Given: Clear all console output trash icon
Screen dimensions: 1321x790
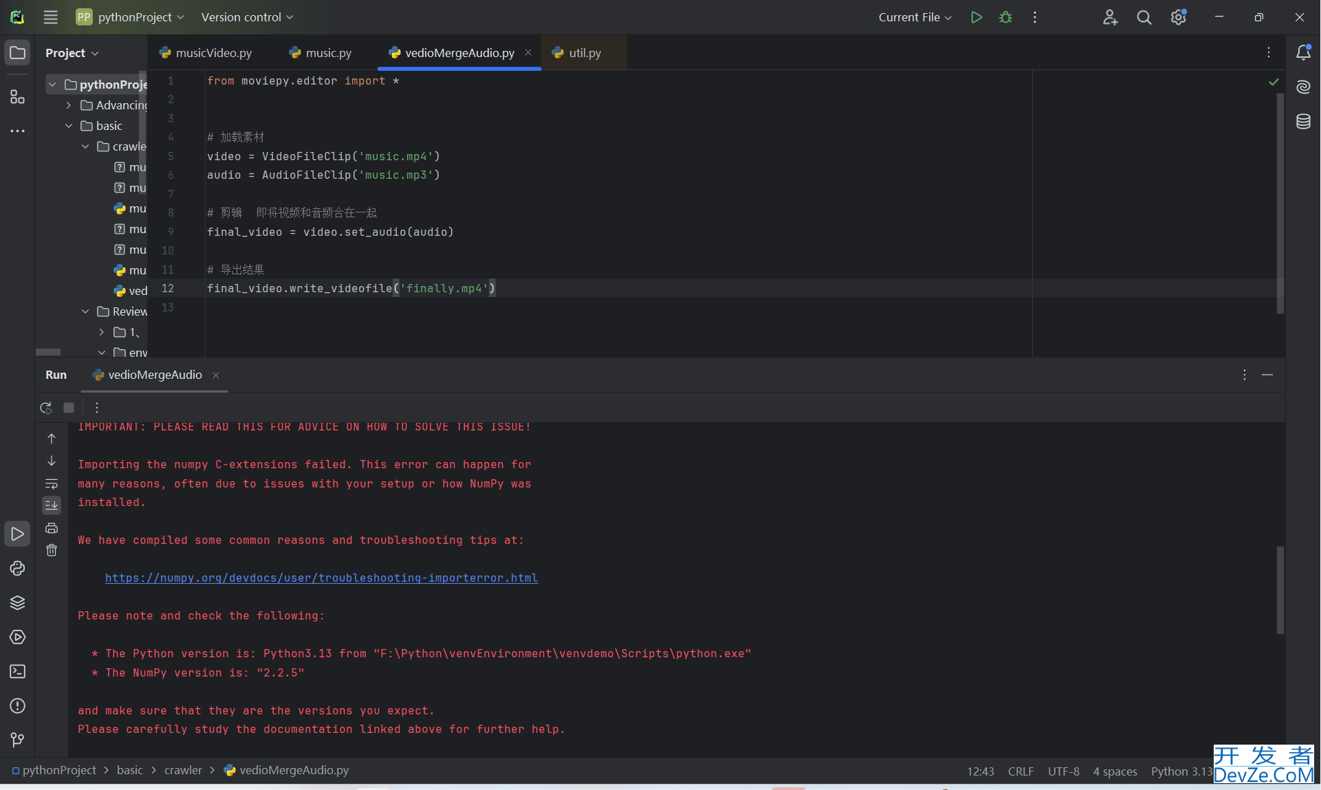Looking at the screenshot, I should pos(52,550).
